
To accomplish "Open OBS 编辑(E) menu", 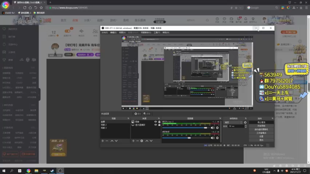I will click(113, 32).
